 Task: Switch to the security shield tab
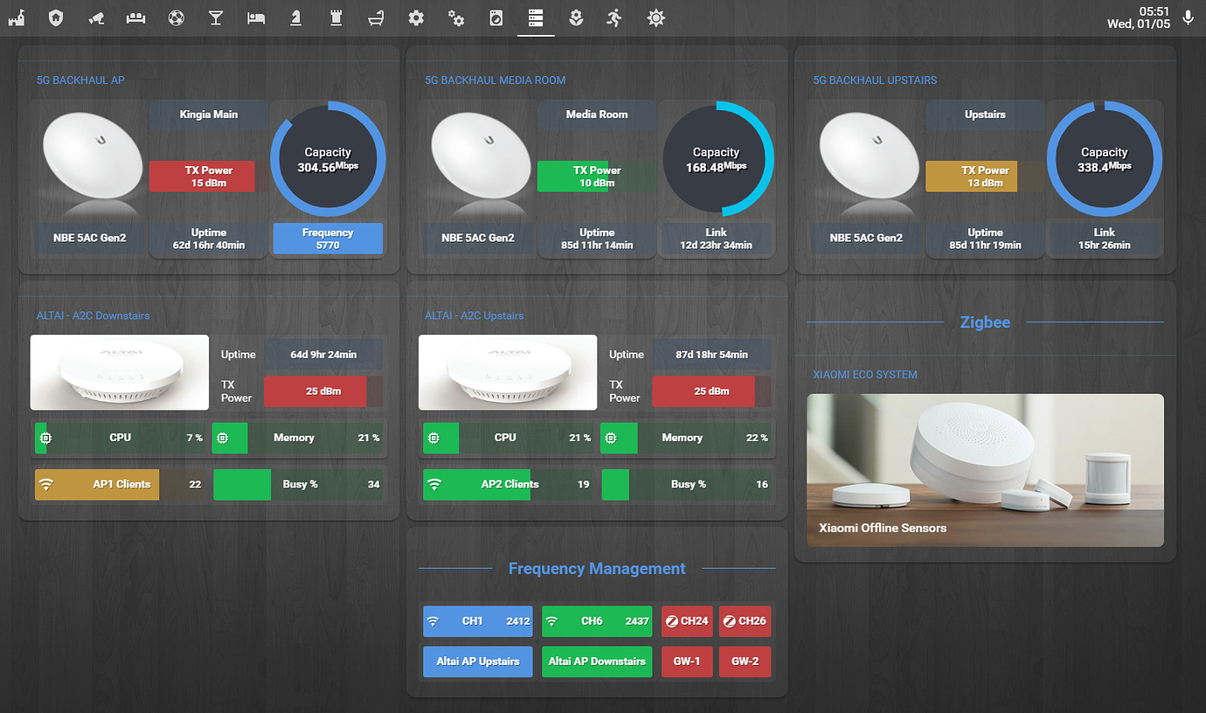(x=56, y=17)
